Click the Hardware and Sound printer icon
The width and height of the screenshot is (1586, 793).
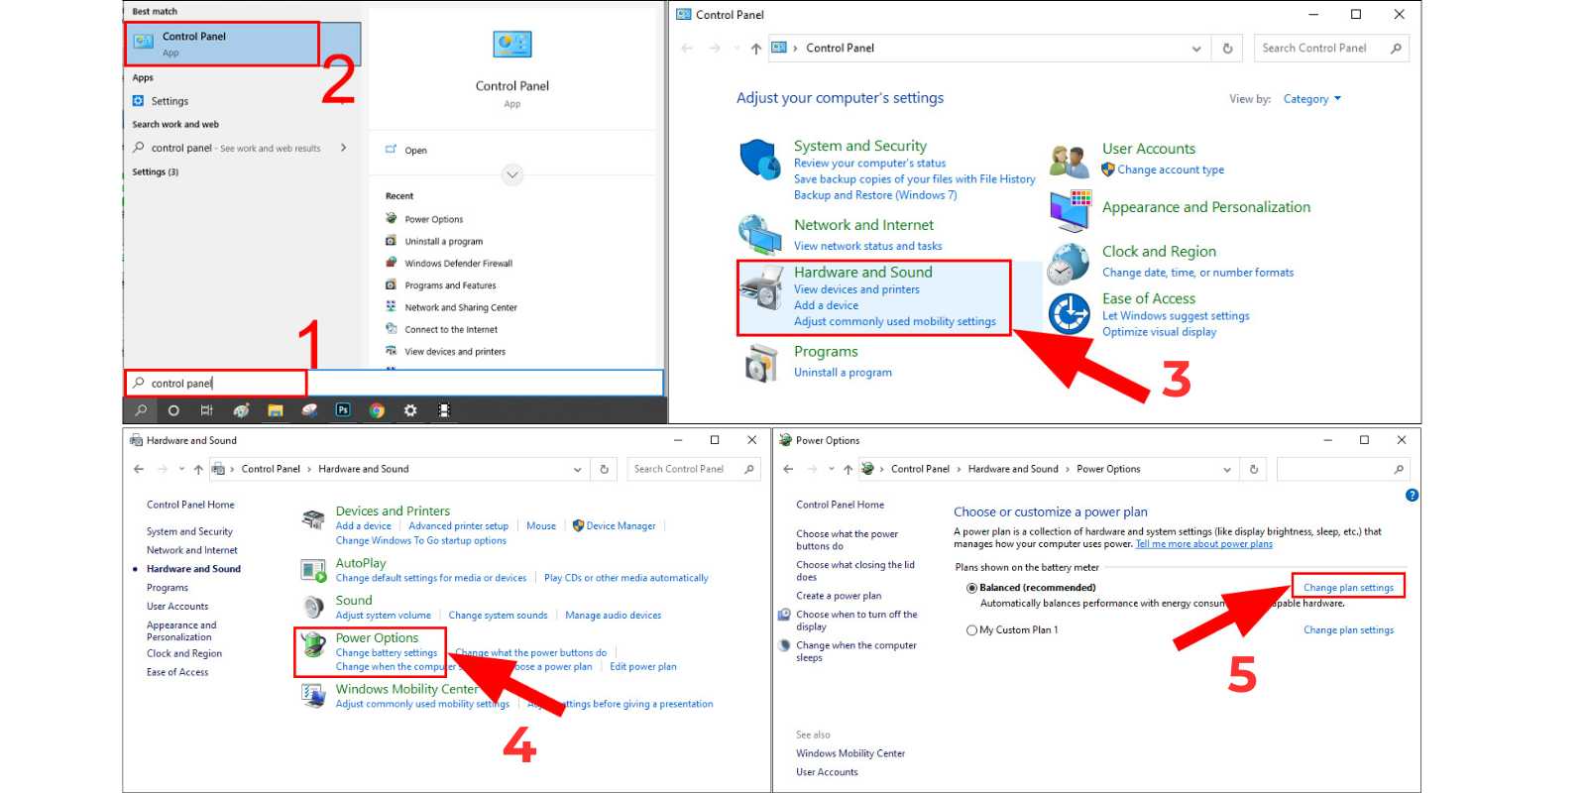[762, 289]
